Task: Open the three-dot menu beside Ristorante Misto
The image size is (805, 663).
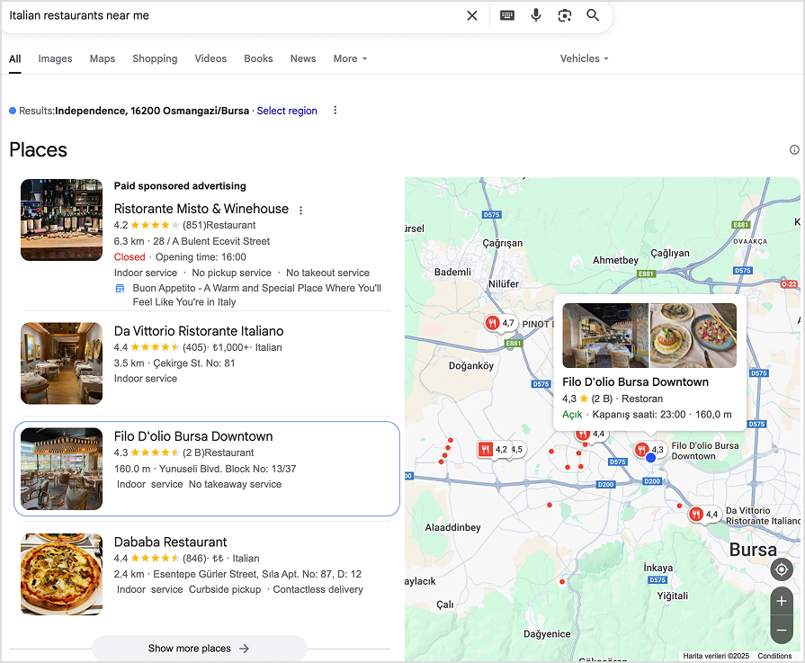Action: (x=300, y=209)
